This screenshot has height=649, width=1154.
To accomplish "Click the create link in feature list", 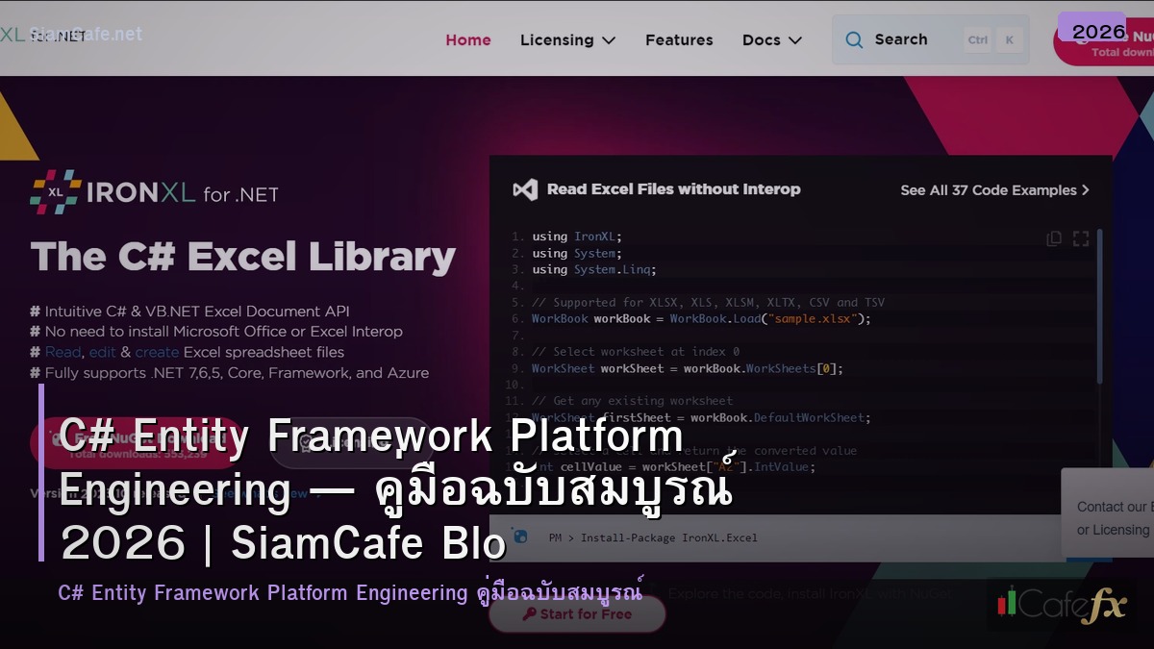I will 157,351.
